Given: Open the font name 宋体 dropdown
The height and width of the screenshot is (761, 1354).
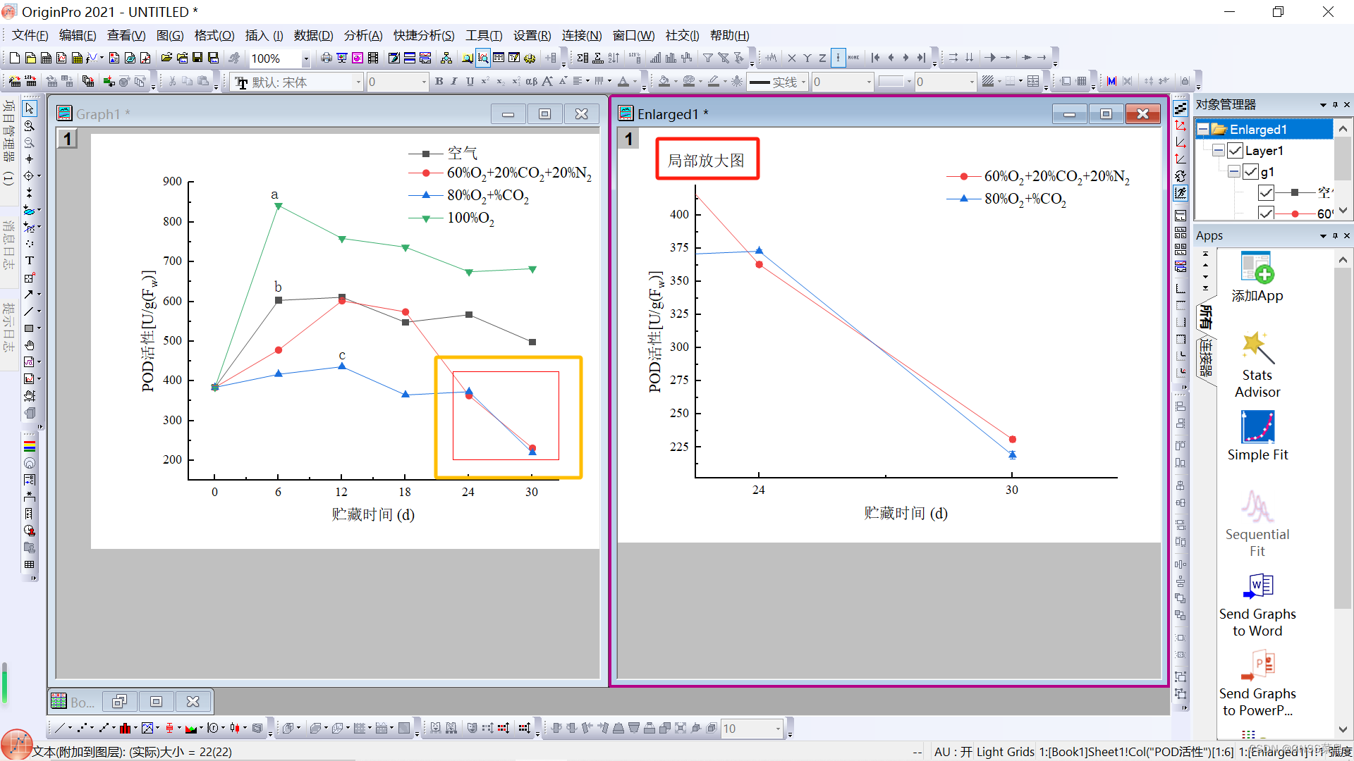Looking at the screenshot, I should (358, 82).
